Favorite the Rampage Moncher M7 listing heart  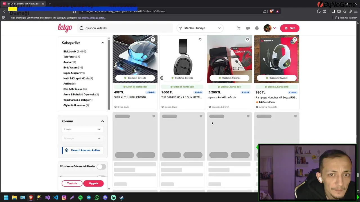295,39
